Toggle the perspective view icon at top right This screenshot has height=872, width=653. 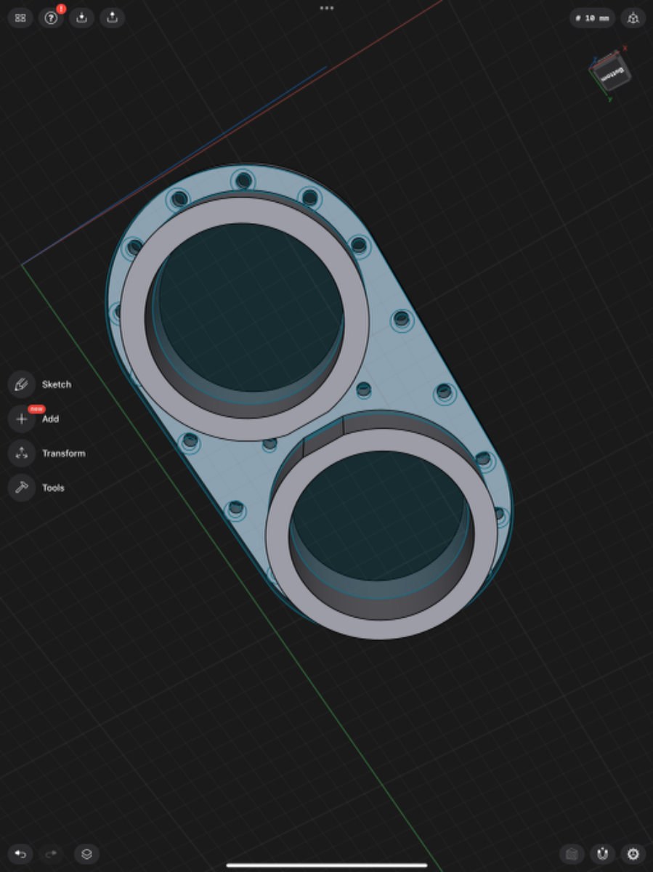pyautogui.click(x=633, y=18)
